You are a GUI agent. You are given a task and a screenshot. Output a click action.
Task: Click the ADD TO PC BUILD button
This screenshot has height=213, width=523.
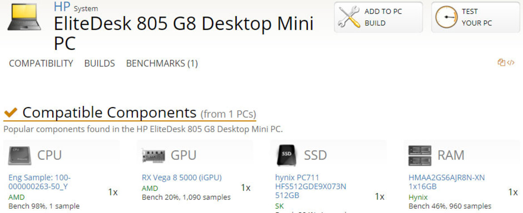378,17
